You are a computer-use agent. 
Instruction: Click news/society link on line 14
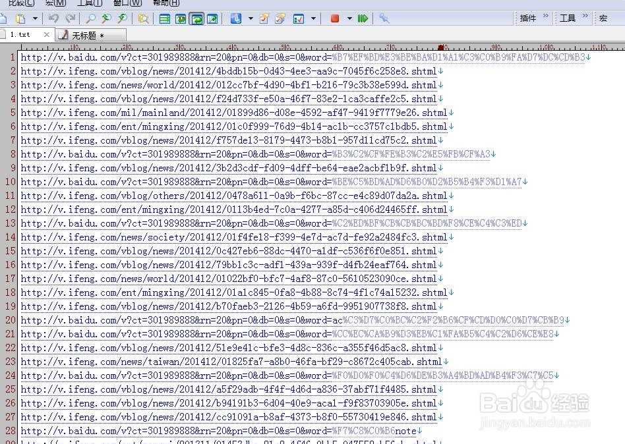pyautogui.click(x=234, y=237)
